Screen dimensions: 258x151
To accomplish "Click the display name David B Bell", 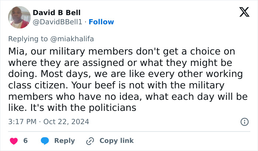I will [57, 13].
